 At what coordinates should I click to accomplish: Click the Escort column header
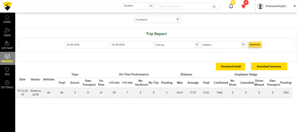coord(75,83)
